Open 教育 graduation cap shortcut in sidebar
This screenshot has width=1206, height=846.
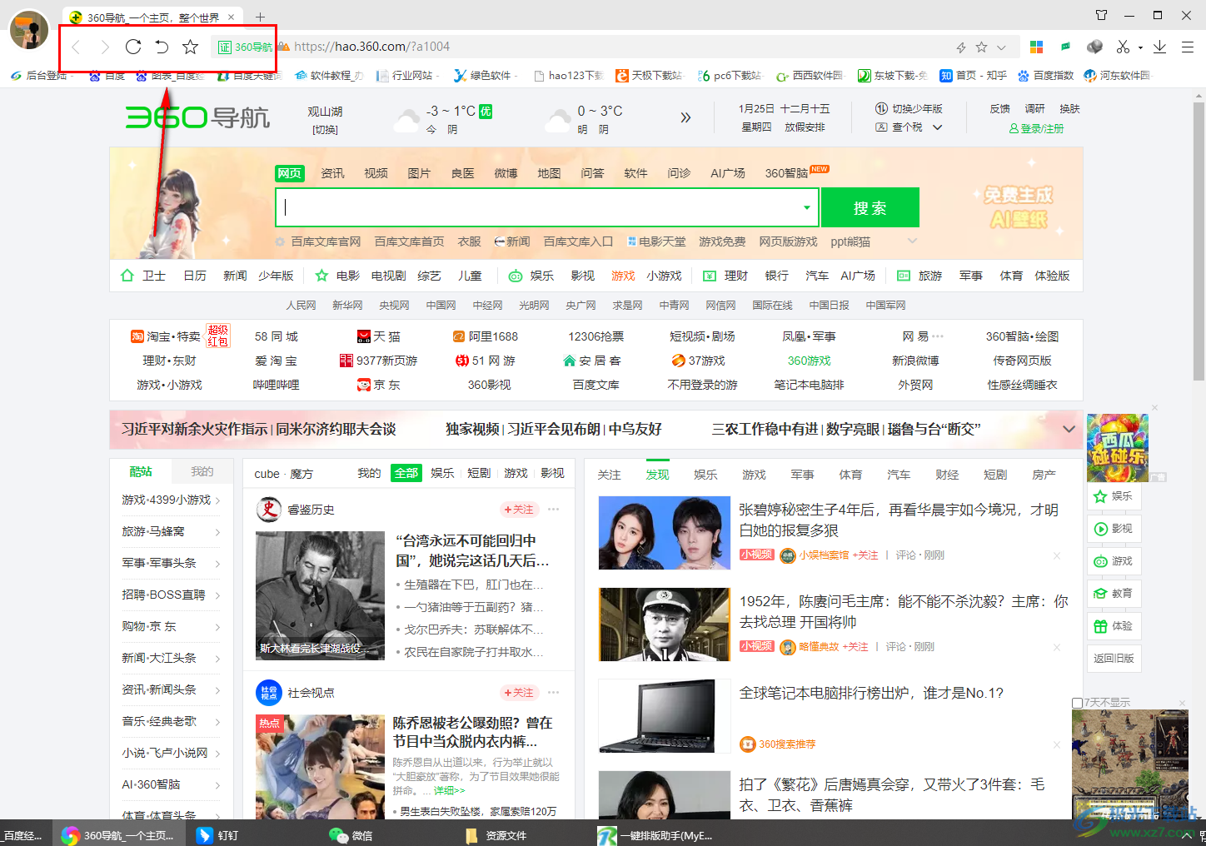pos(1113,593)
